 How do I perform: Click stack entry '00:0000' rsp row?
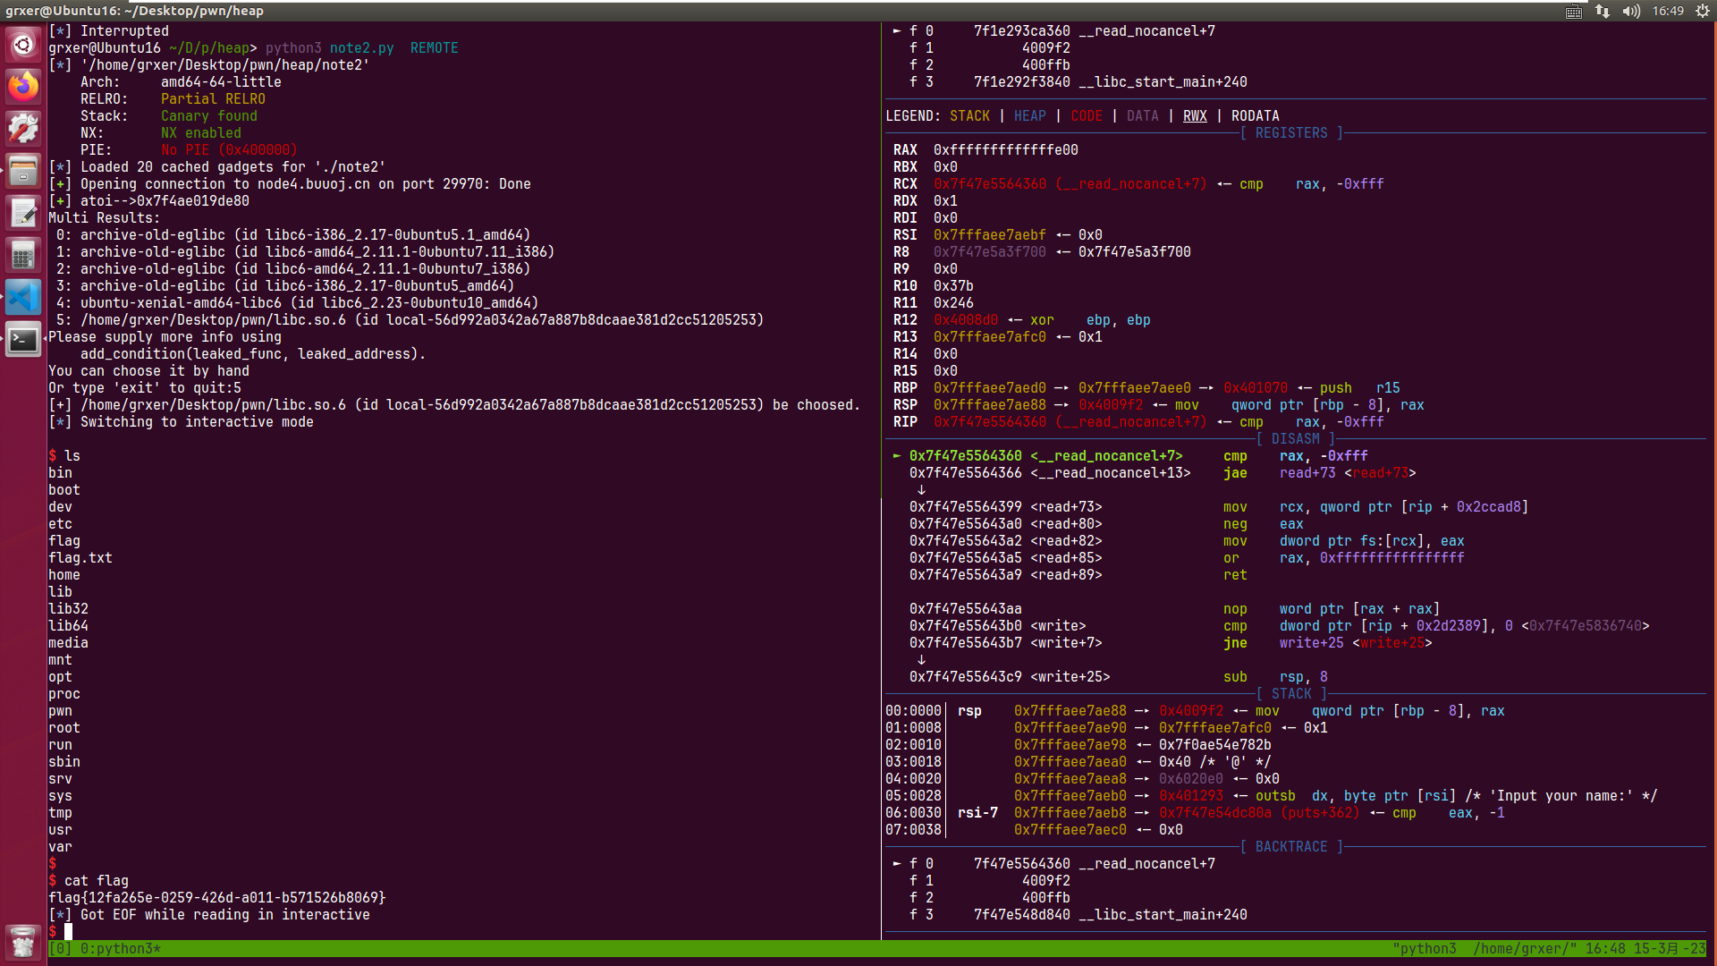click(1195, 710)
